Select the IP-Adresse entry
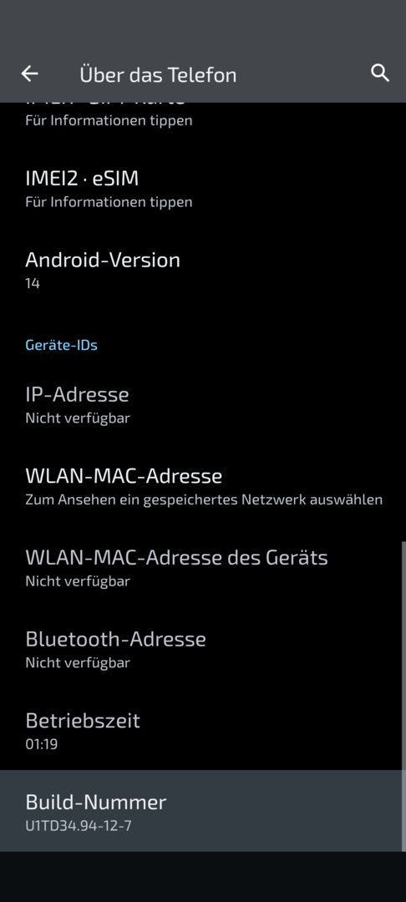The image size is (406, 902). pyautogui.click(x=203, y=404)
